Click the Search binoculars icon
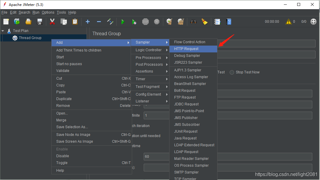The height and width of the screenshot is (180, 320). [x=193, y=22]
